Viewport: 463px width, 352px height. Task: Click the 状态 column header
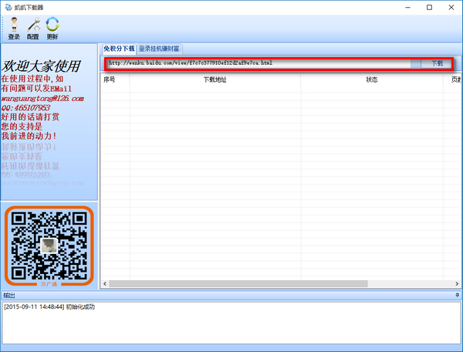[x=371, y=79]
